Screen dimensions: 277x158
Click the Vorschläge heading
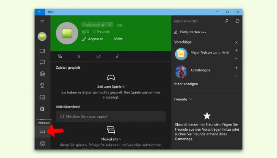[x=183, y=42]
